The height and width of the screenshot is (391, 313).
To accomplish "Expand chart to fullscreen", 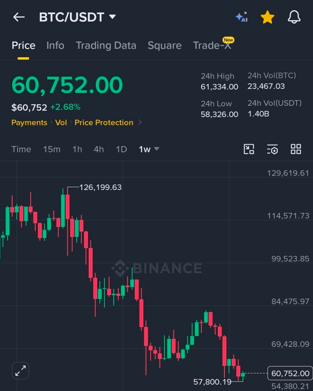I will pyautogui.click(x=20, y=371).
